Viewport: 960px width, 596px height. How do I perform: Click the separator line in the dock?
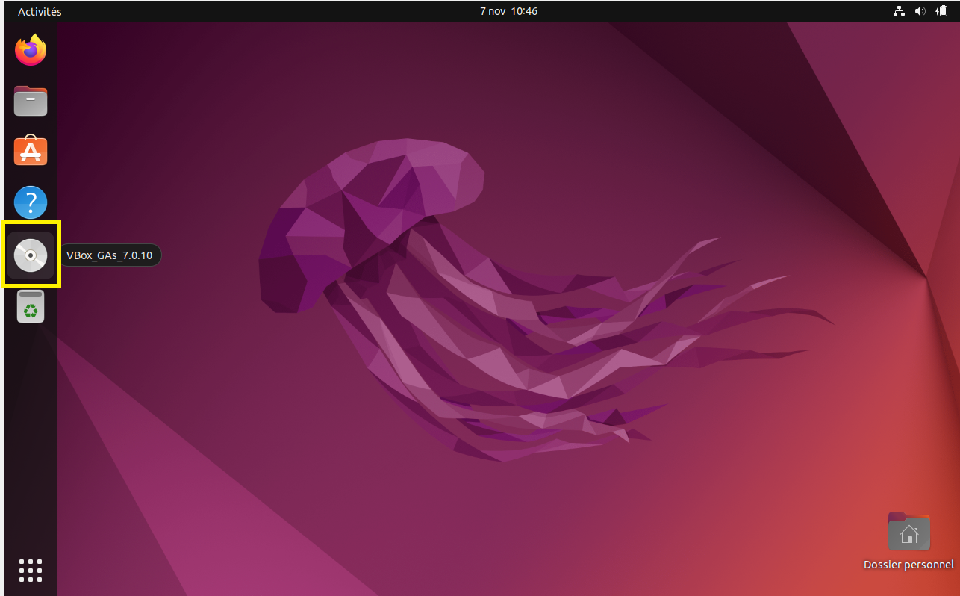(x=31, y=229)
